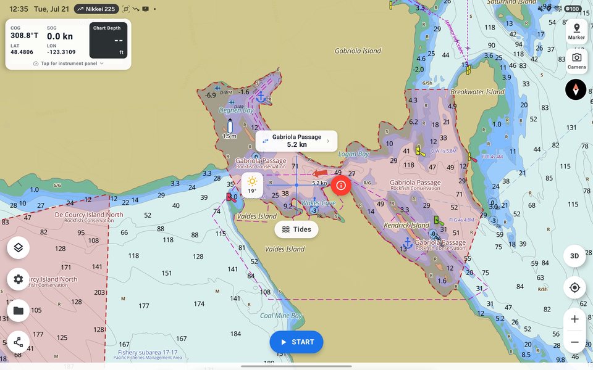Tap the COG 308.8°T readout
The image size is (593, 370).
click(25, 33)
